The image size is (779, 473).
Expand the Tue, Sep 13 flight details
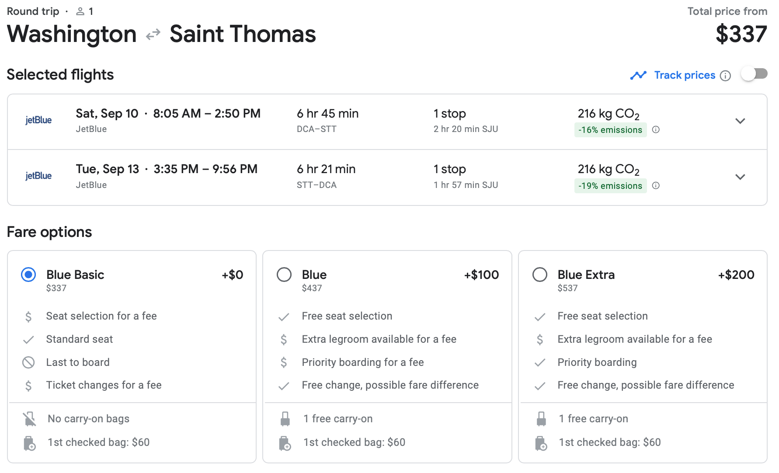click(740, 177)
